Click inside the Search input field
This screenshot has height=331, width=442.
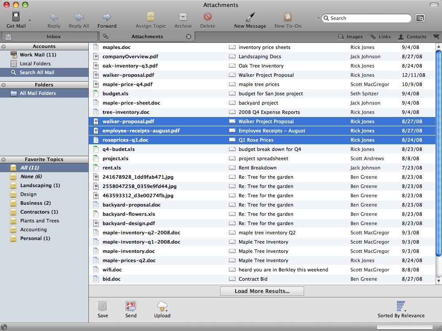click(x=366, y=18)
